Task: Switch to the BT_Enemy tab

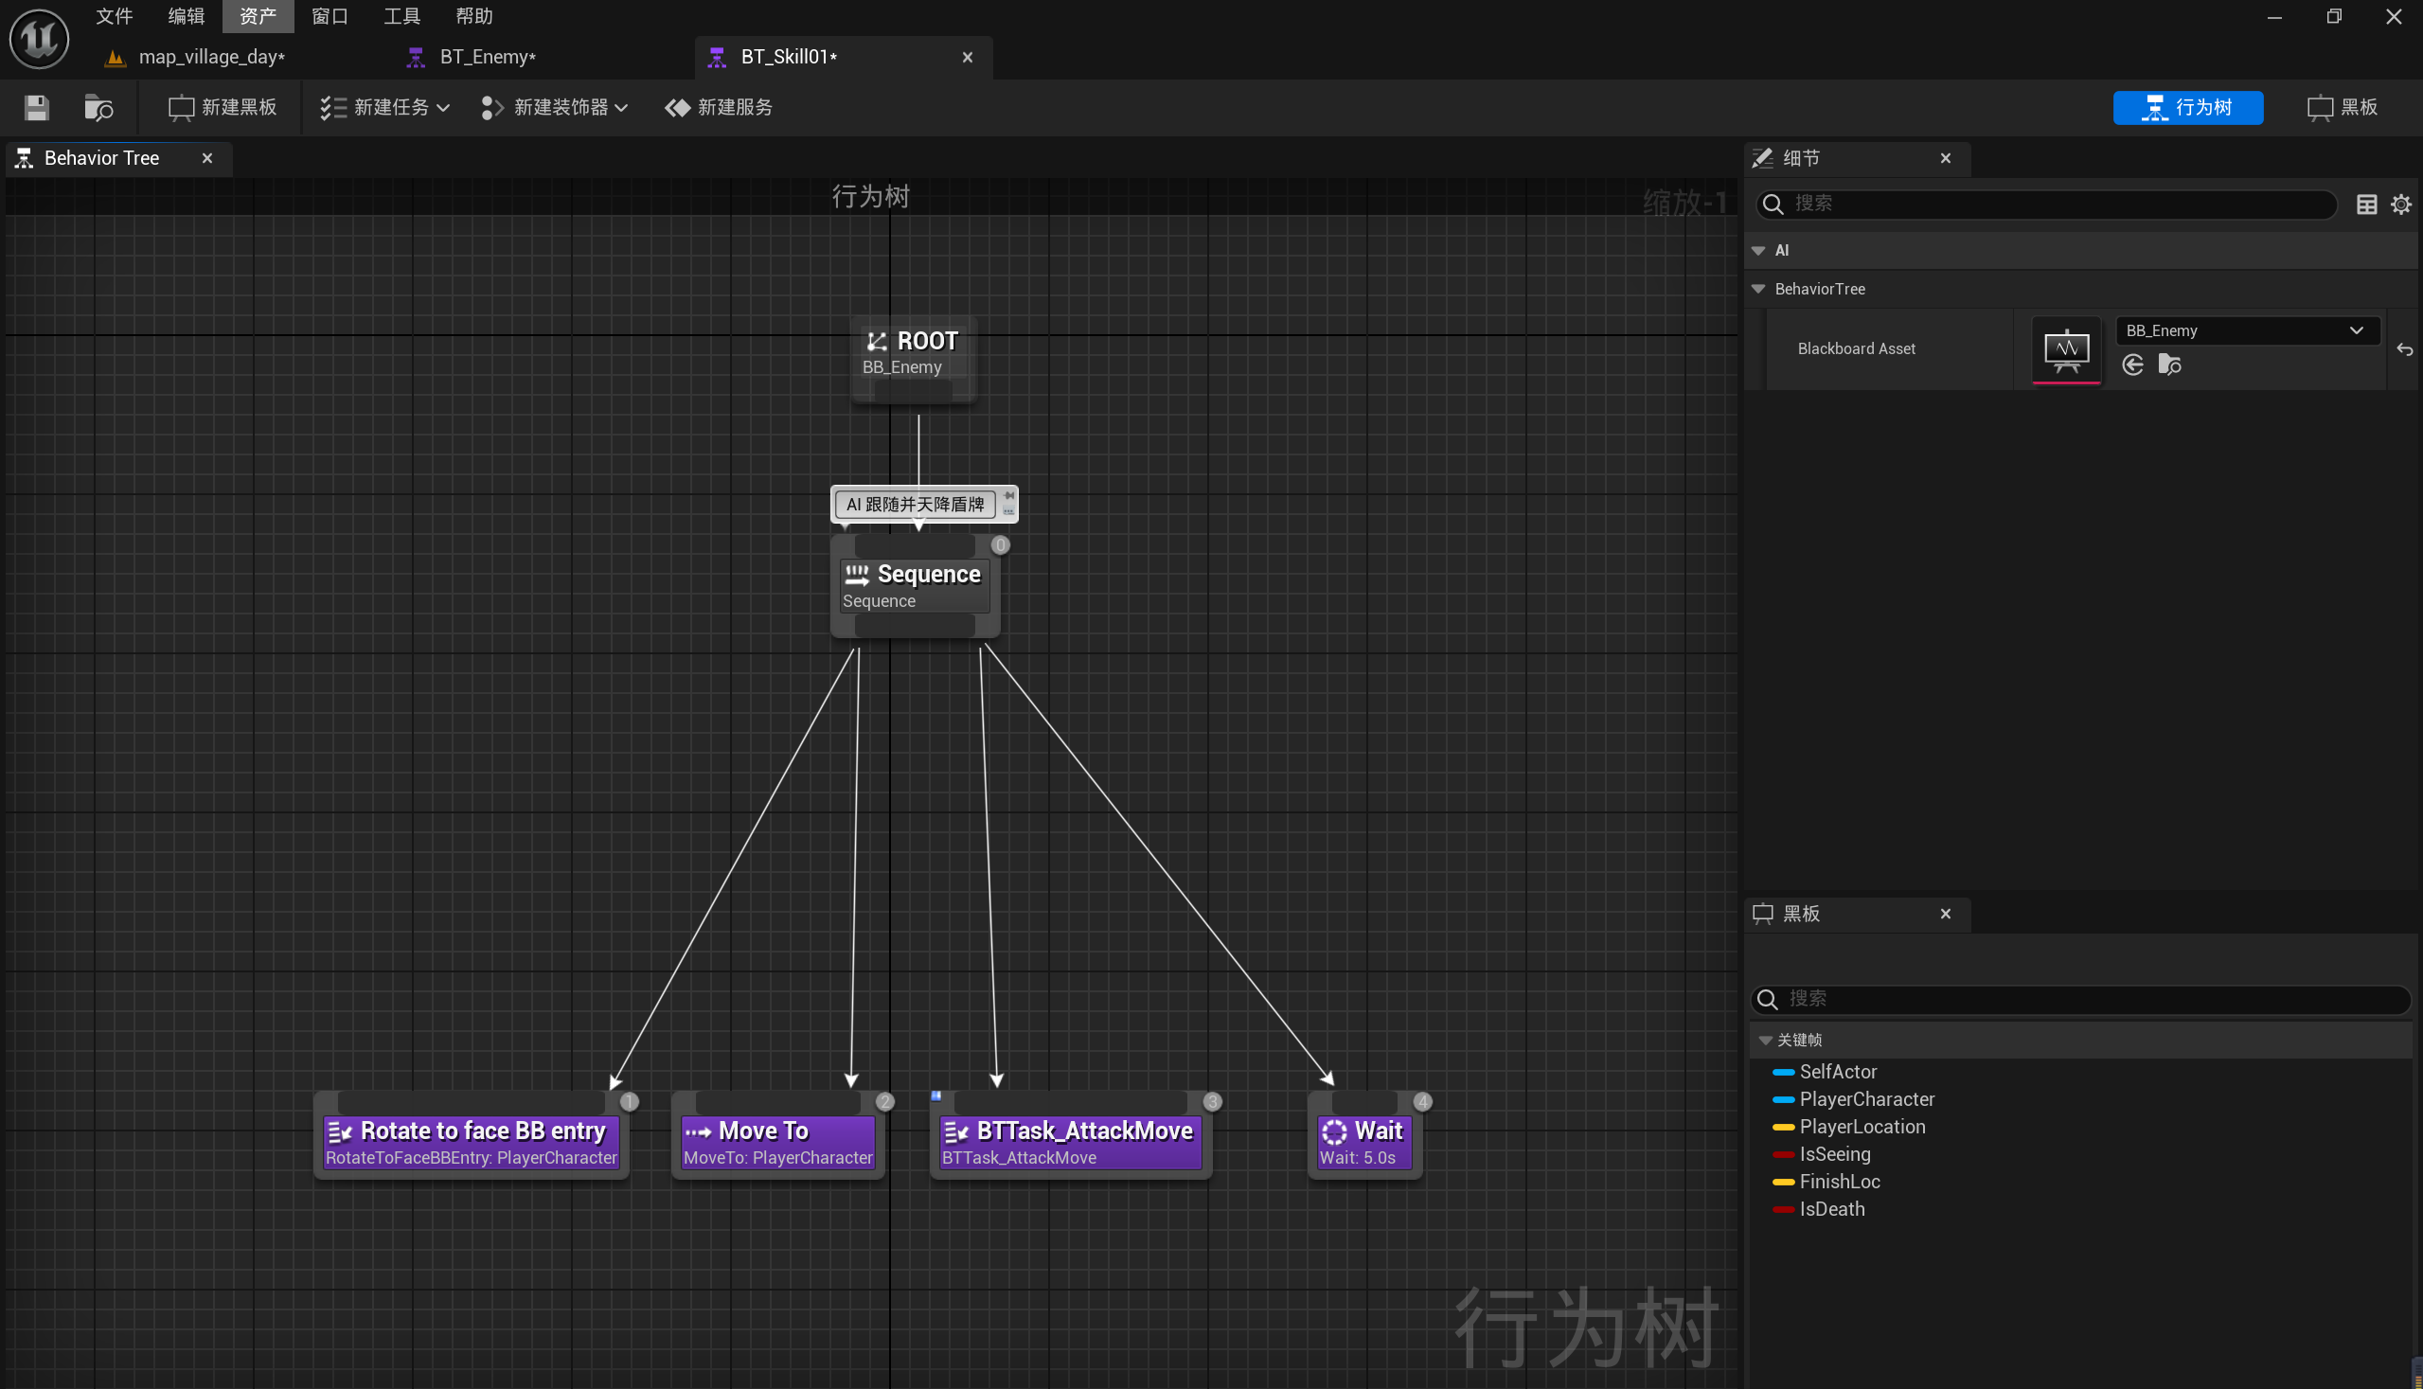Action: pyautogui.click(x=487, y=57)
